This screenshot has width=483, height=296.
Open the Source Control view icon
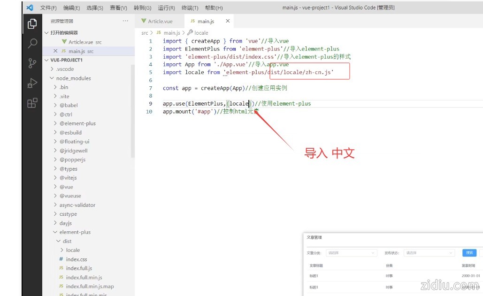32,63
